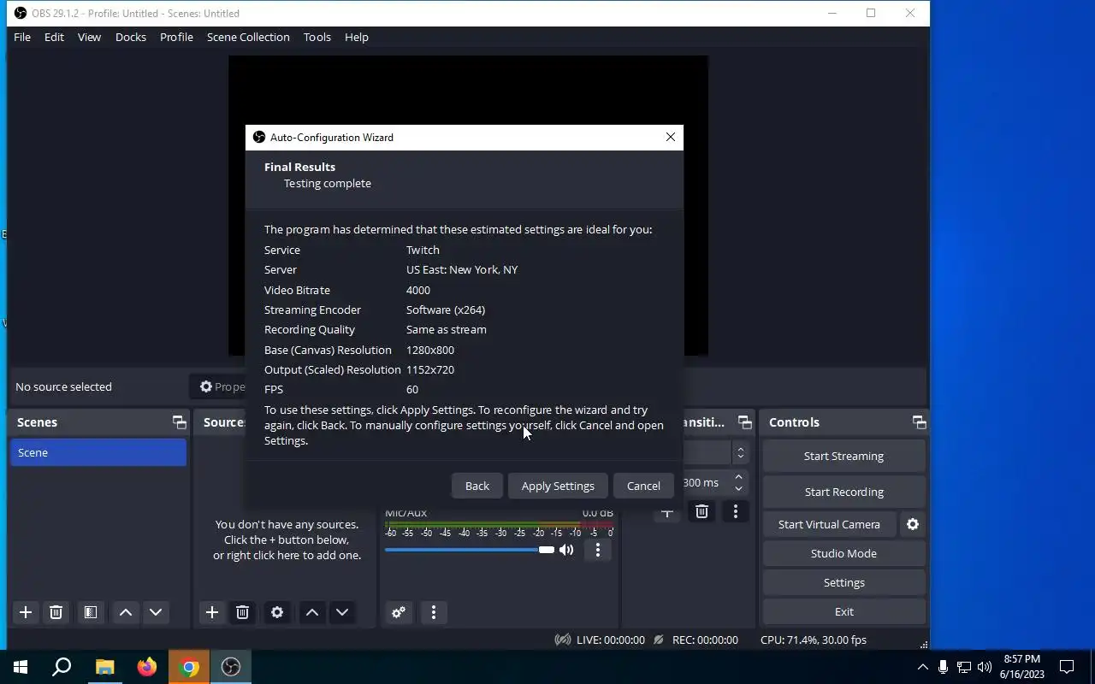Move scene up arrow in Scenes dock
This screenshot has width=1095, height=684.
pyautogui.click(x=126, y=612)
